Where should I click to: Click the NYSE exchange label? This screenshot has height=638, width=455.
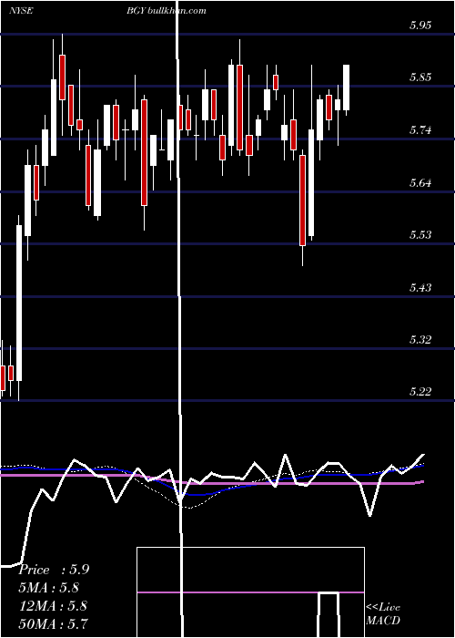[x=21, y=10]
